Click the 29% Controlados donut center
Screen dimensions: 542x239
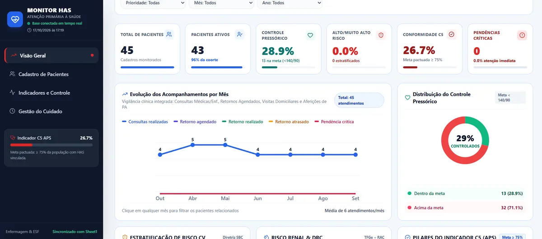(x=465, y=141)
